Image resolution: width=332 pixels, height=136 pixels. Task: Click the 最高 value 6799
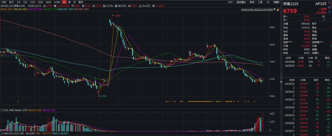(306, 35)
